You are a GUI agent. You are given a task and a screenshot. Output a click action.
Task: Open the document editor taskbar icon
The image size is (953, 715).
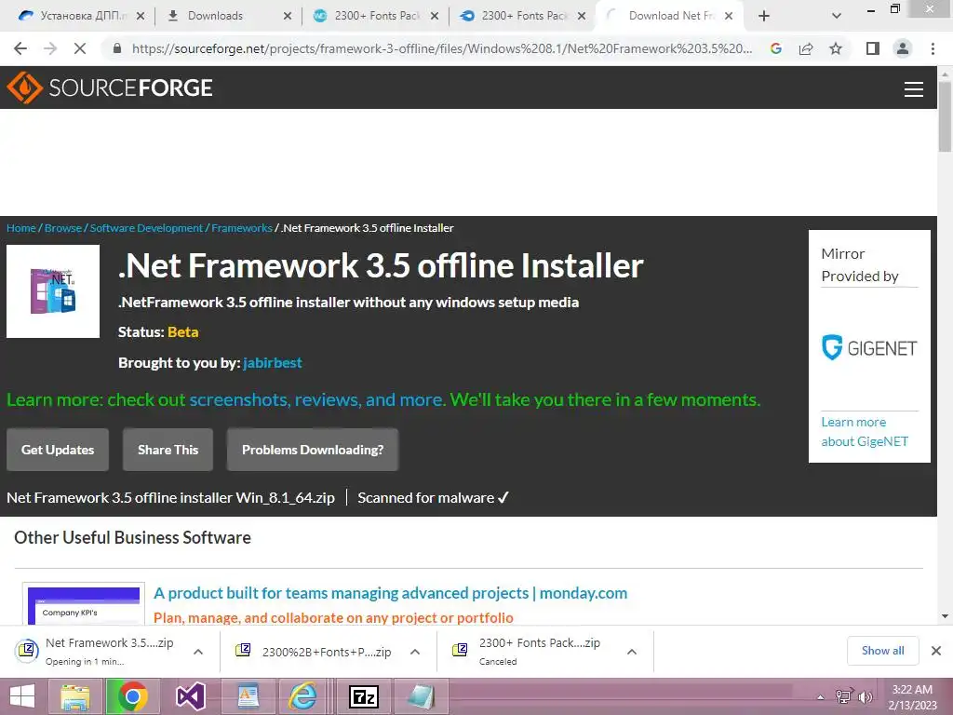click(x=248, y=696)
